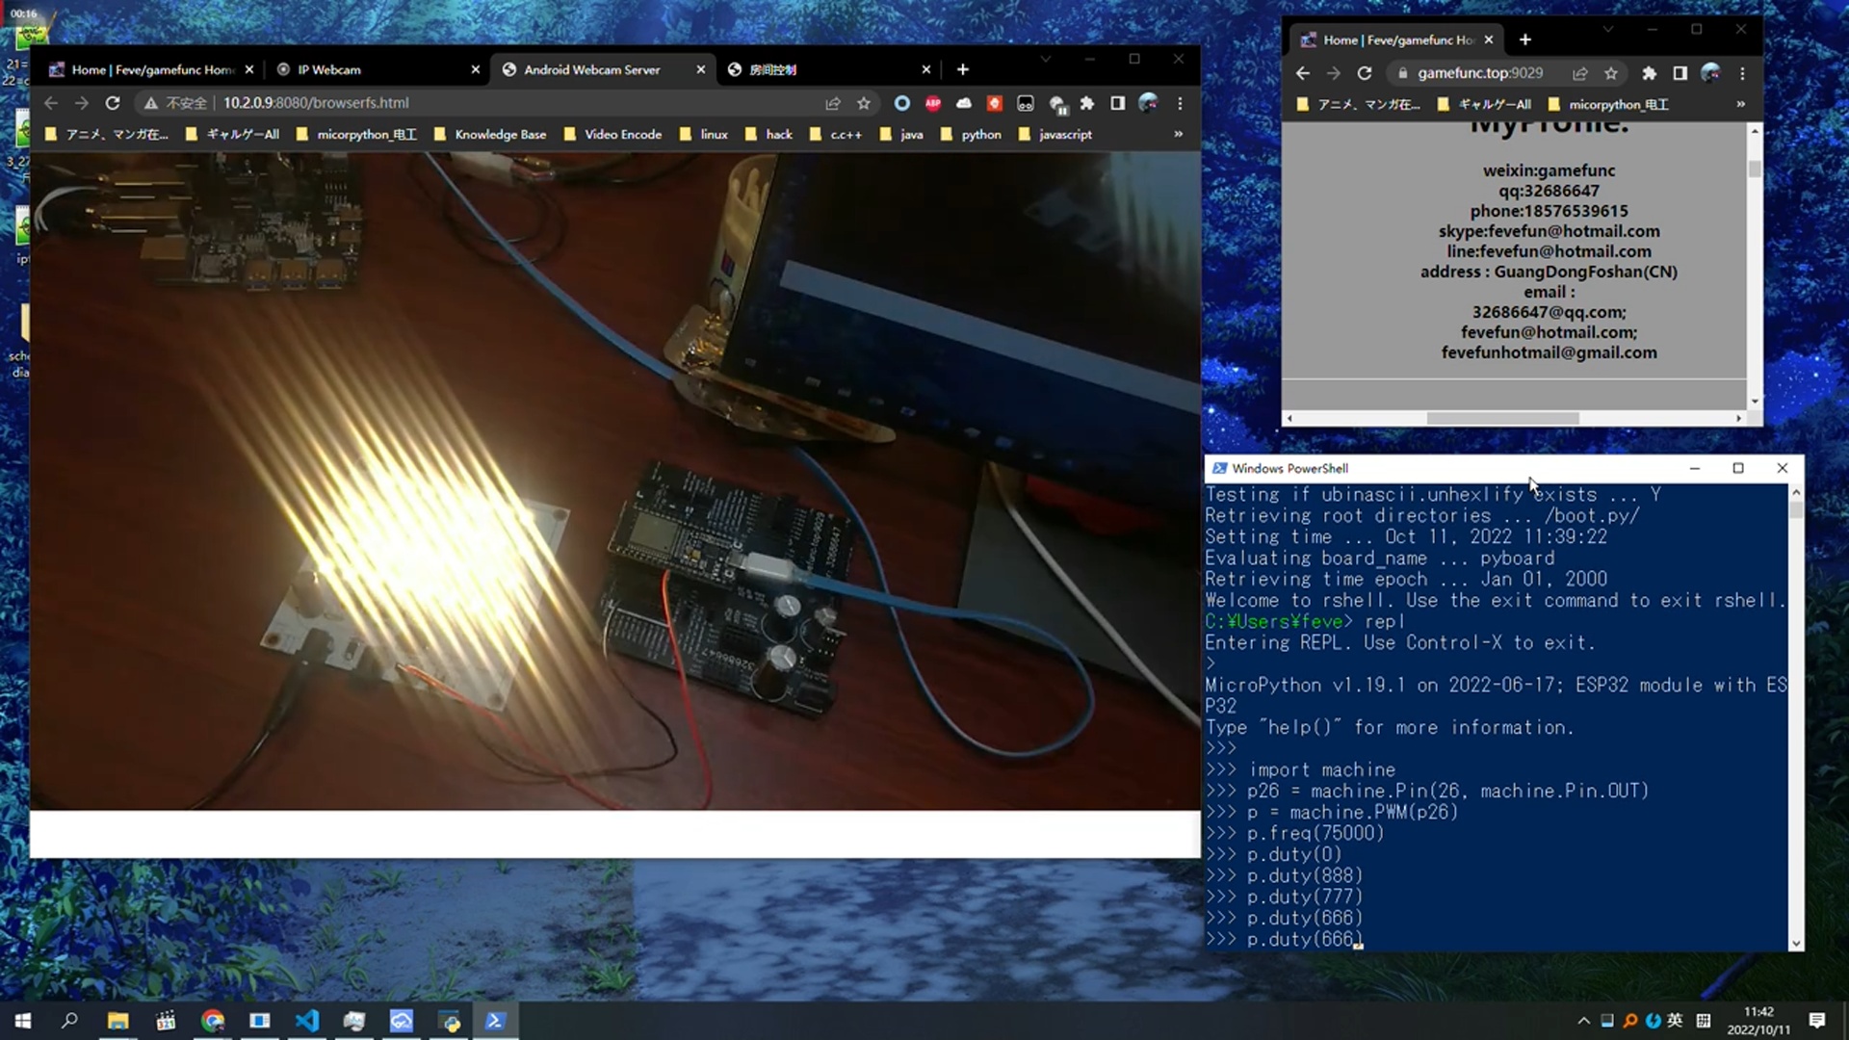
Task: Open the python bookmarks folder
Action: click(980, 135)
